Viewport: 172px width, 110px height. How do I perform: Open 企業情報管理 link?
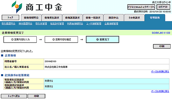[x=111, y=24]
